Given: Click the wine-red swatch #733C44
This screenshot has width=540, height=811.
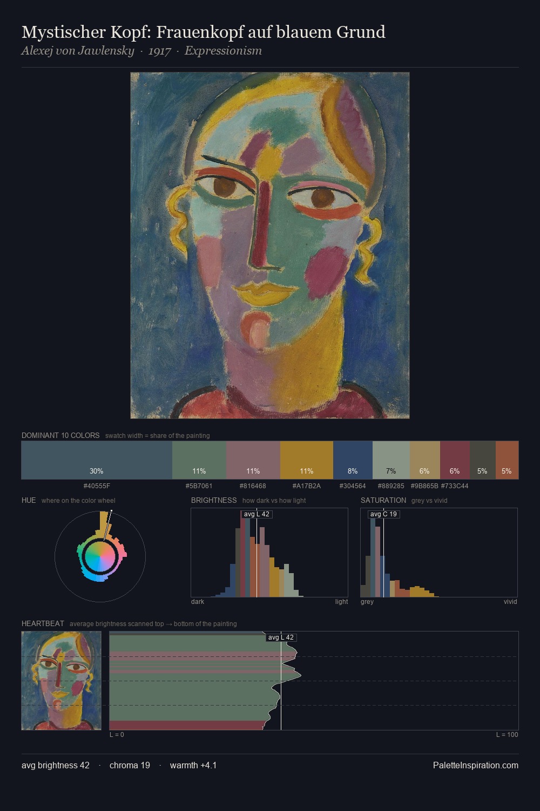Looking at the screenshot, I should pos(455,460).
